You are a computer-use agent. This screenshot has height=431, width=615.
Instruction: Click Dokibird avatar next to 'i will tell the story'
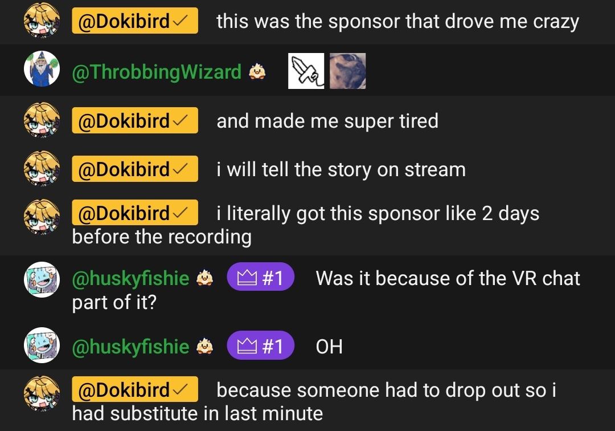[x=42, y=168]
